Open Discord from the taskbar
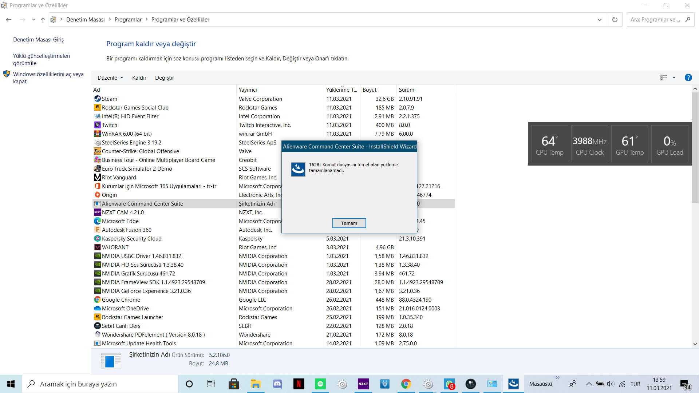This screenshot has height=393, width=699. 277,384
